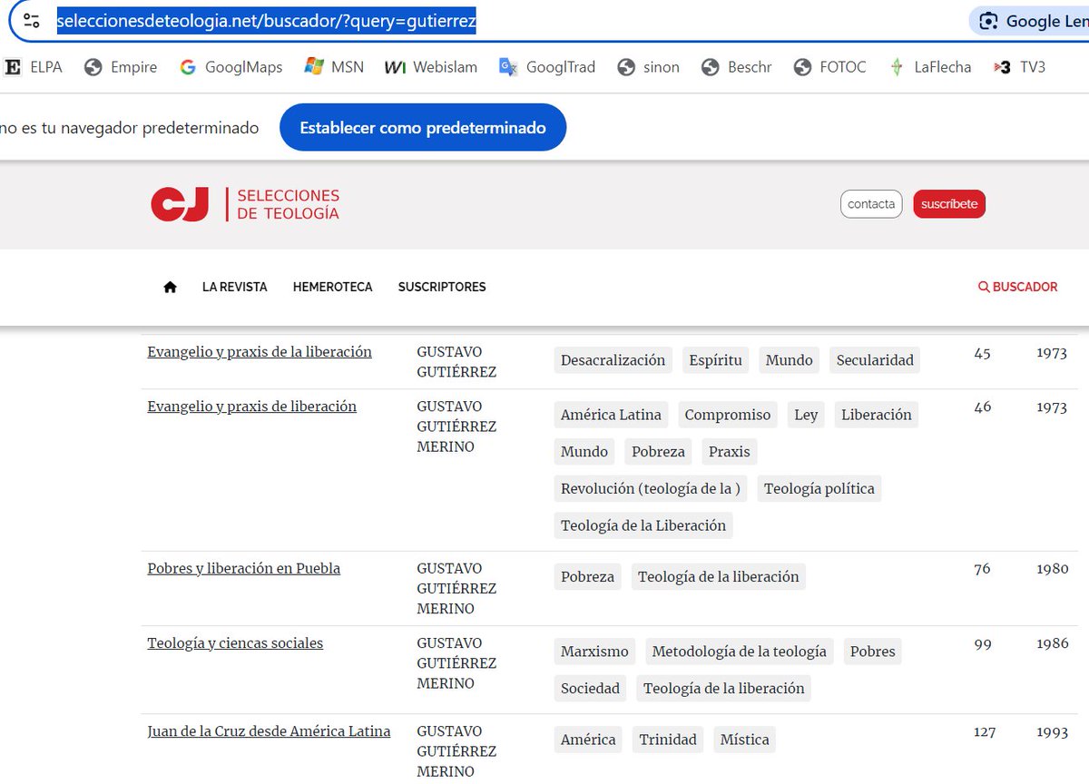This screenshot has width=1089, height=784.
Task: Open article Evangelio y praxis de liberación
Action: (252, 407)
